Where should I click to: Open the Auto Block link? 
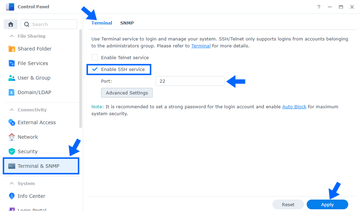coord(294,107)
